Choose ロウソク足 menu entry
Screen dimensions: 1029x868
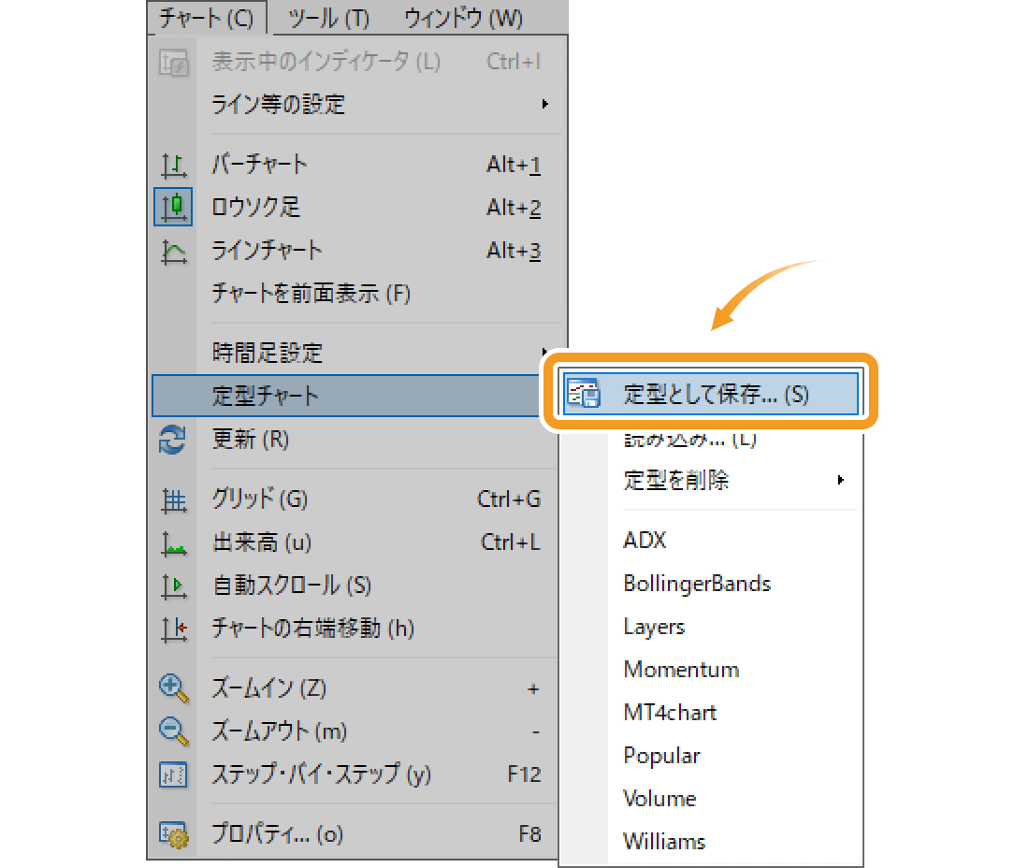click(x=255, y=208)
